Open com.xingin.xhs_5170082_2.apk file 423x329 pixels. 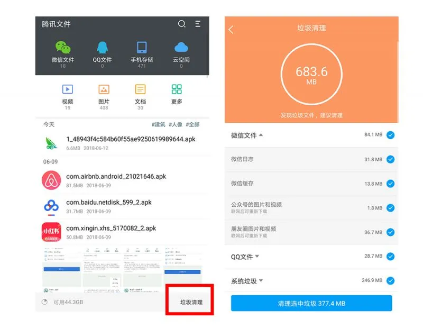tap(111, 229)
